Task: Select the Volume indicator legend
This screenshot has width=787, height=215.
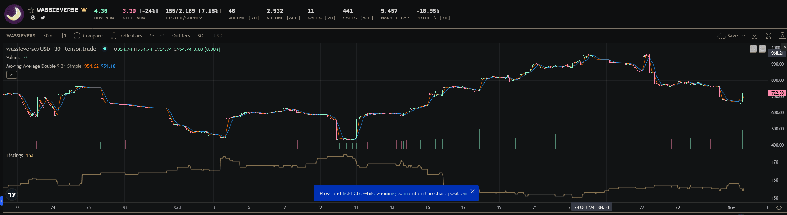Action: [x=14, y=58]
